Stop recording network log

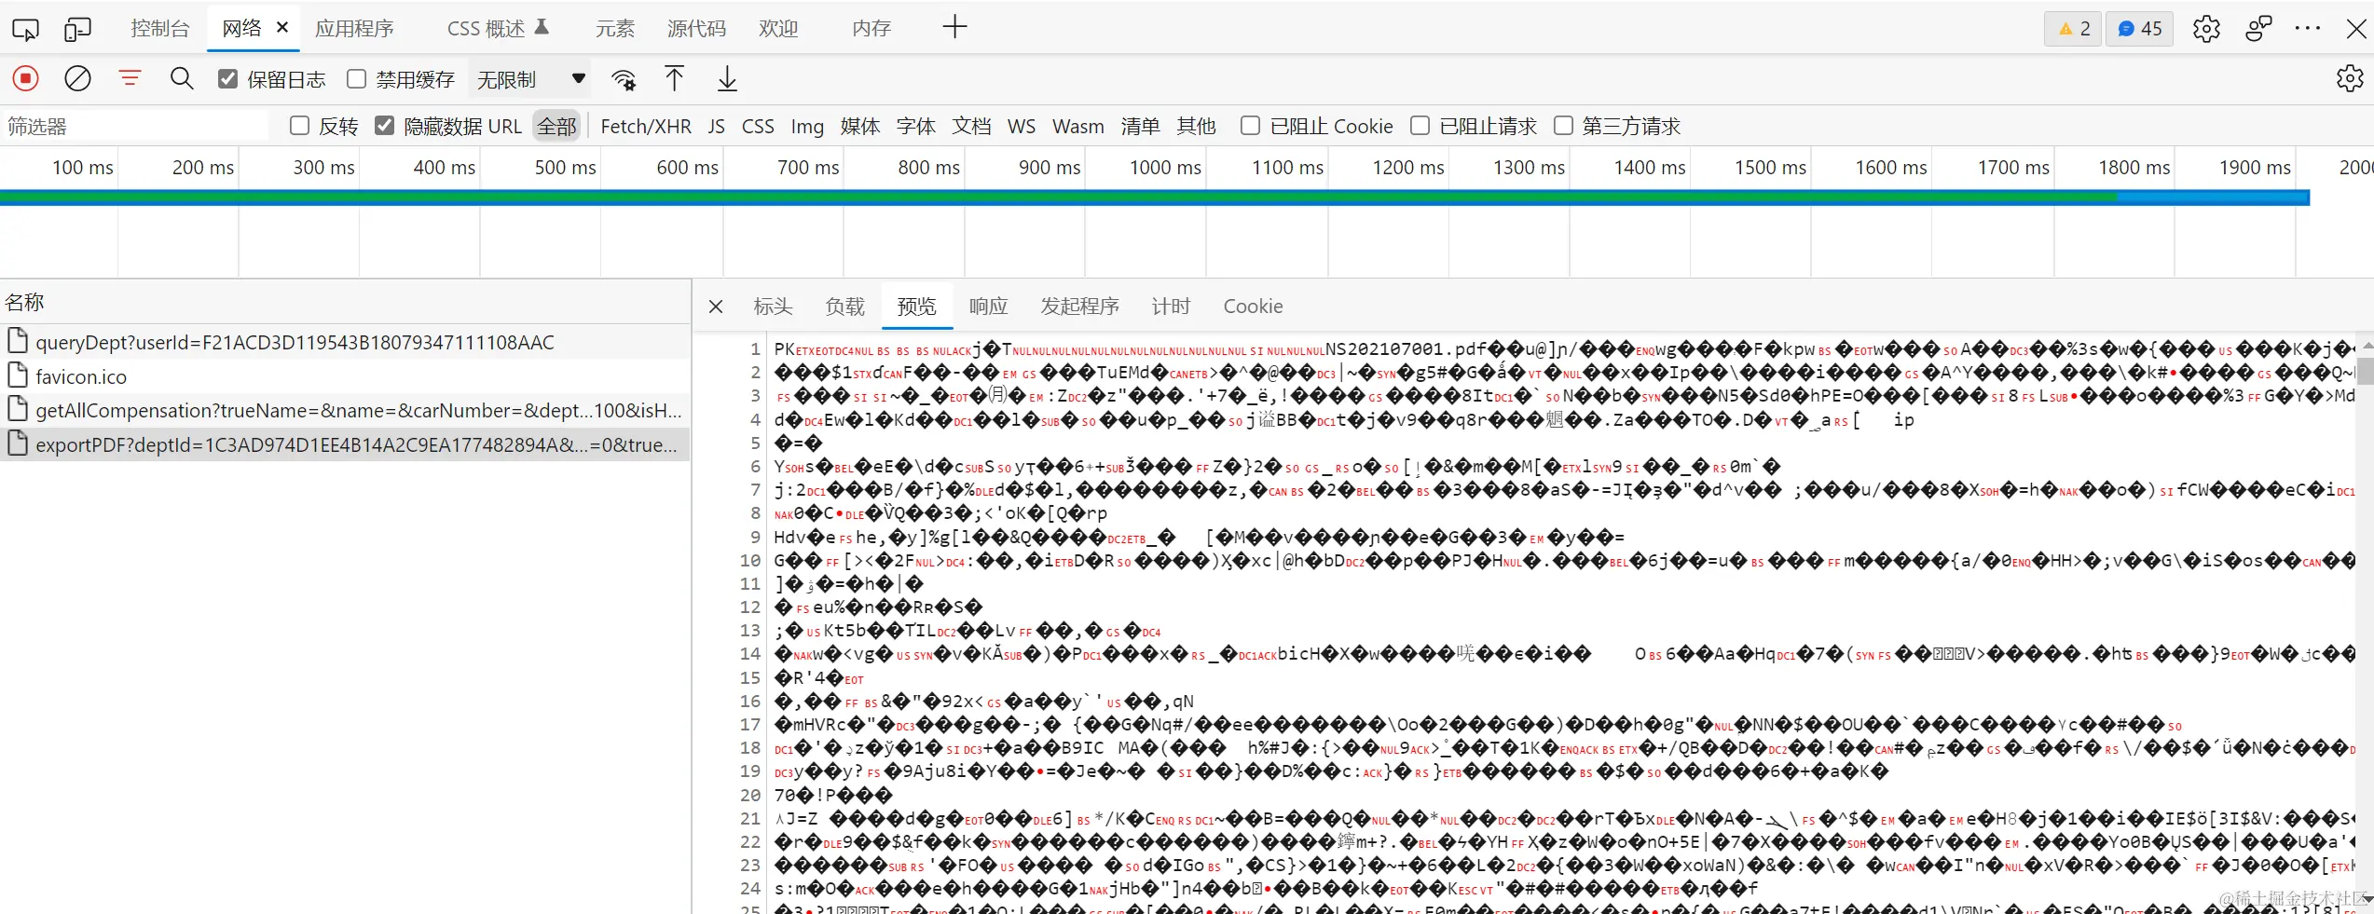[26, 79]
